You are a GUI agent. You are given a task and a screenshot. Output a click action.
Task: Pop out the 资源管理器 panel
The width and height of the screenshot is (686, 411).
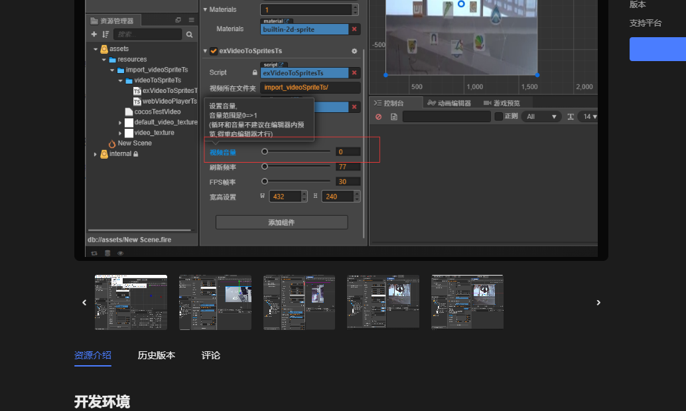click(x=178, y=20)
